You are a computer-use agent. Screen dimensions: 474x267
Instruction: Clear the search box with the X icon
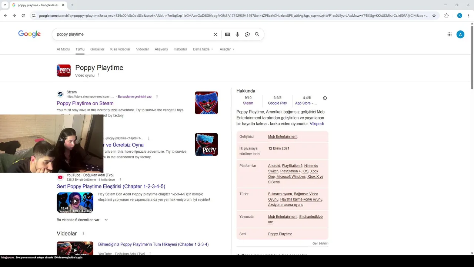click(x=216, y=34)
